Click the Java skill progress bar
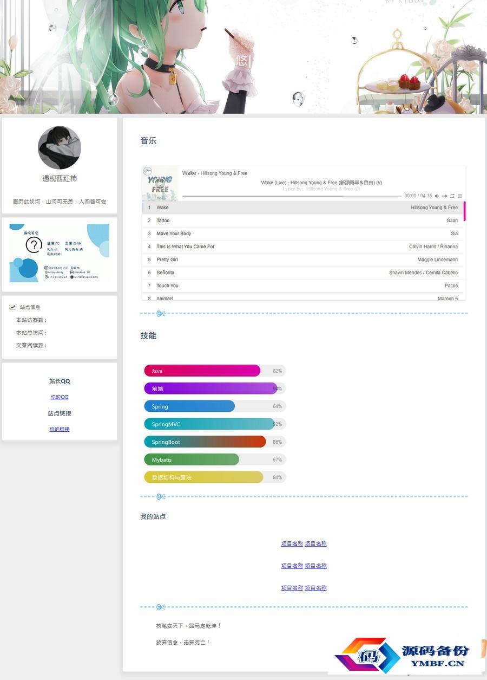 tap(215, 371)
